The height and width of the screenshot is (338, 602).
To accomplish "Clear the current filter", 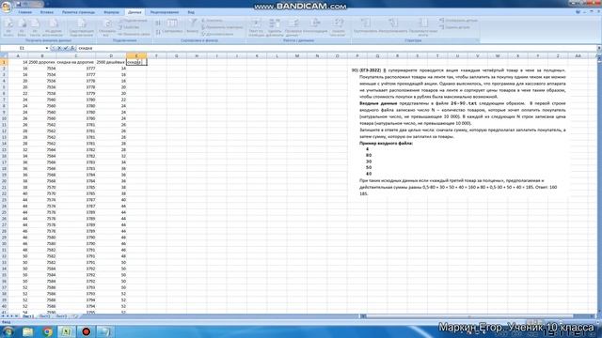I will [213, 21].
